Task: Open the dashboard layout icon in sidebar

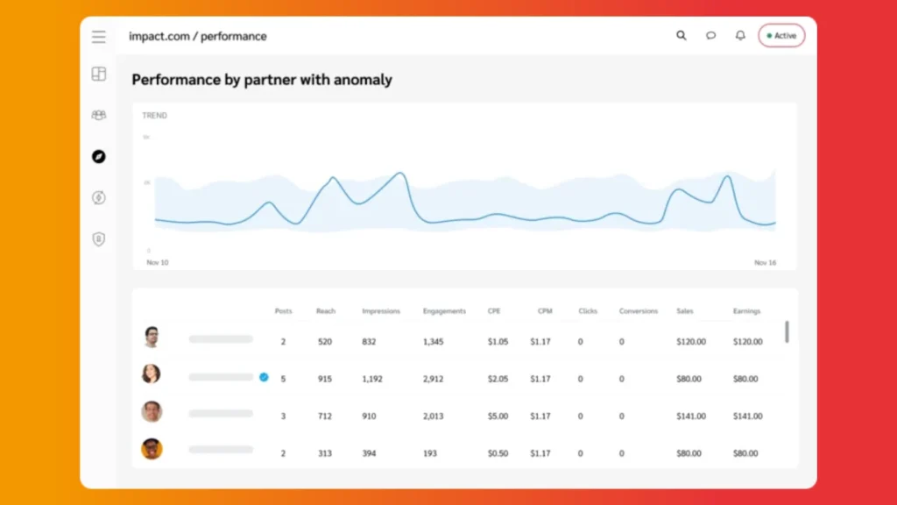Action: pos(99,75)
